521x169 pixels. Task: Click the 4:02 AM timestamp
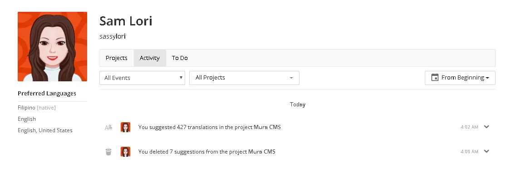[x=469, y=127]
